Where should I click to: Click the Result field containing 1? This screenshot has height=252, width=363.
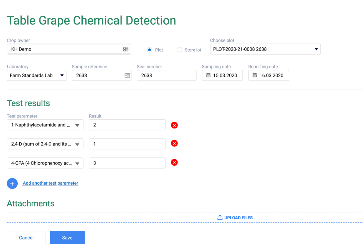pyautogui.click(x=127, y=144)
